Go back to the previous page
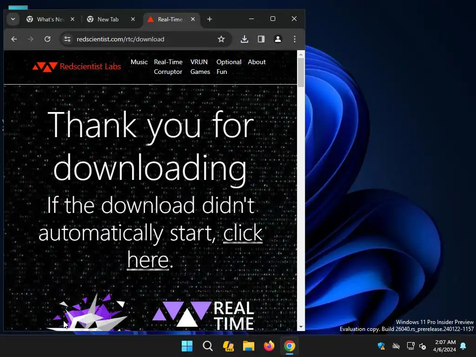476x357 pixels. pyautogui.click(x=14, y=39)
